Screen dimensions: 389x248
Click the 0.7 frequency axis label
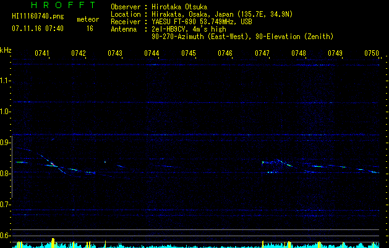5,204
